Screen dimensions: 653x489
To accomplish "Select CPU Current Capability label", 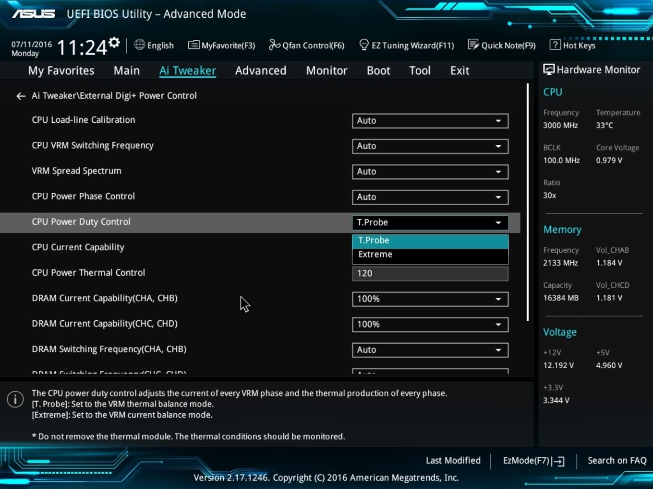I will (78, 247).
